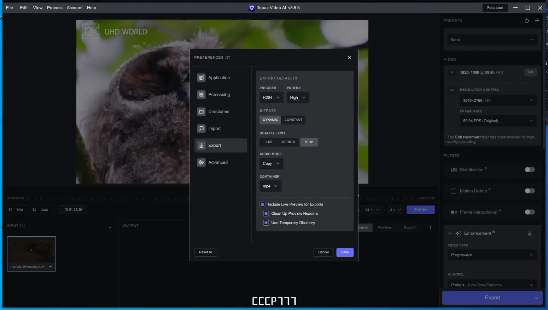Open the View menu
Screen dimensions: 548x310
pyautogui.click(x=38, y=8)
